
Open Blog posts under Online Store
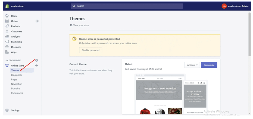coord(16,75)
